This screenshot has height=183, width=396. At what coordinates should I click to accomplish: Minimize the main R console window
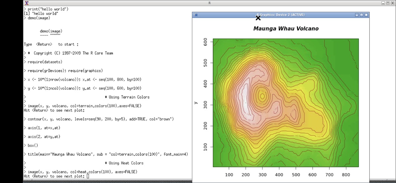tap(383, 3)
